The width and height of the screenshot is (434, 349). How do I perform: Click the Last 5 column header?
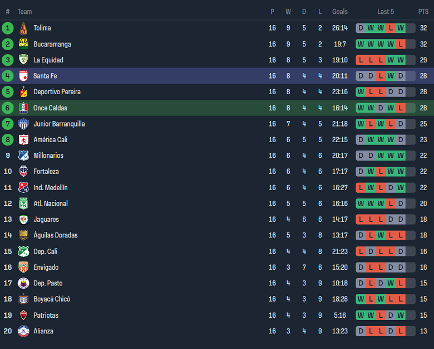[x=386, y=12]
